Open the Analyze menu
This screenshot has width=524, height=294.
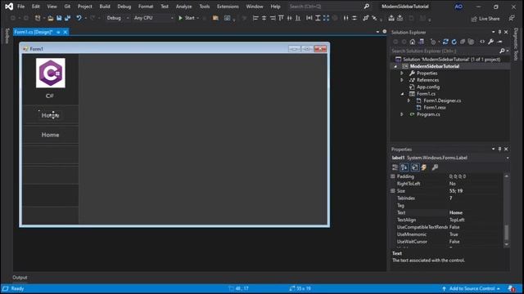[x=183, y=7]
